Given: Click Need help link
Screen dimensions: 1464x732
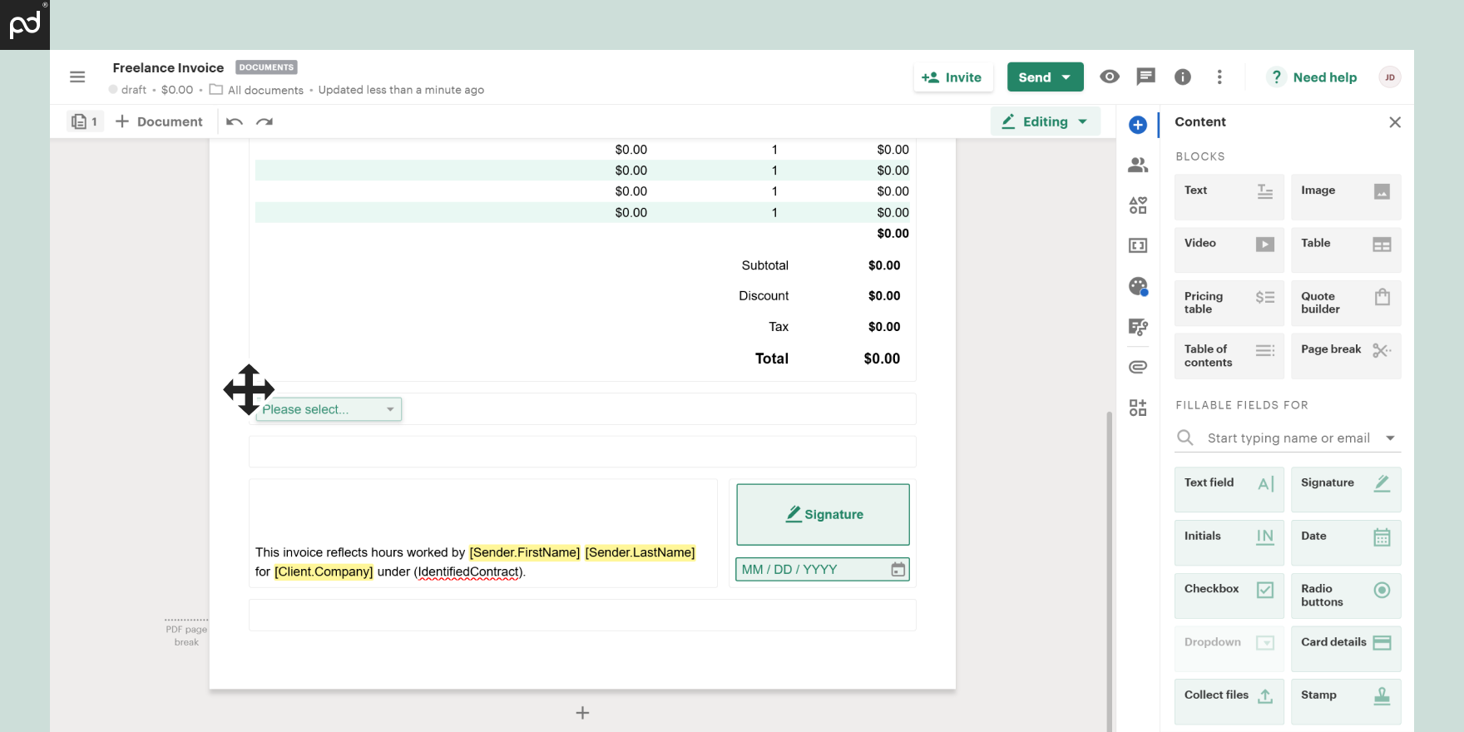Looking at the screenshot, I should tap(1313, 77).
